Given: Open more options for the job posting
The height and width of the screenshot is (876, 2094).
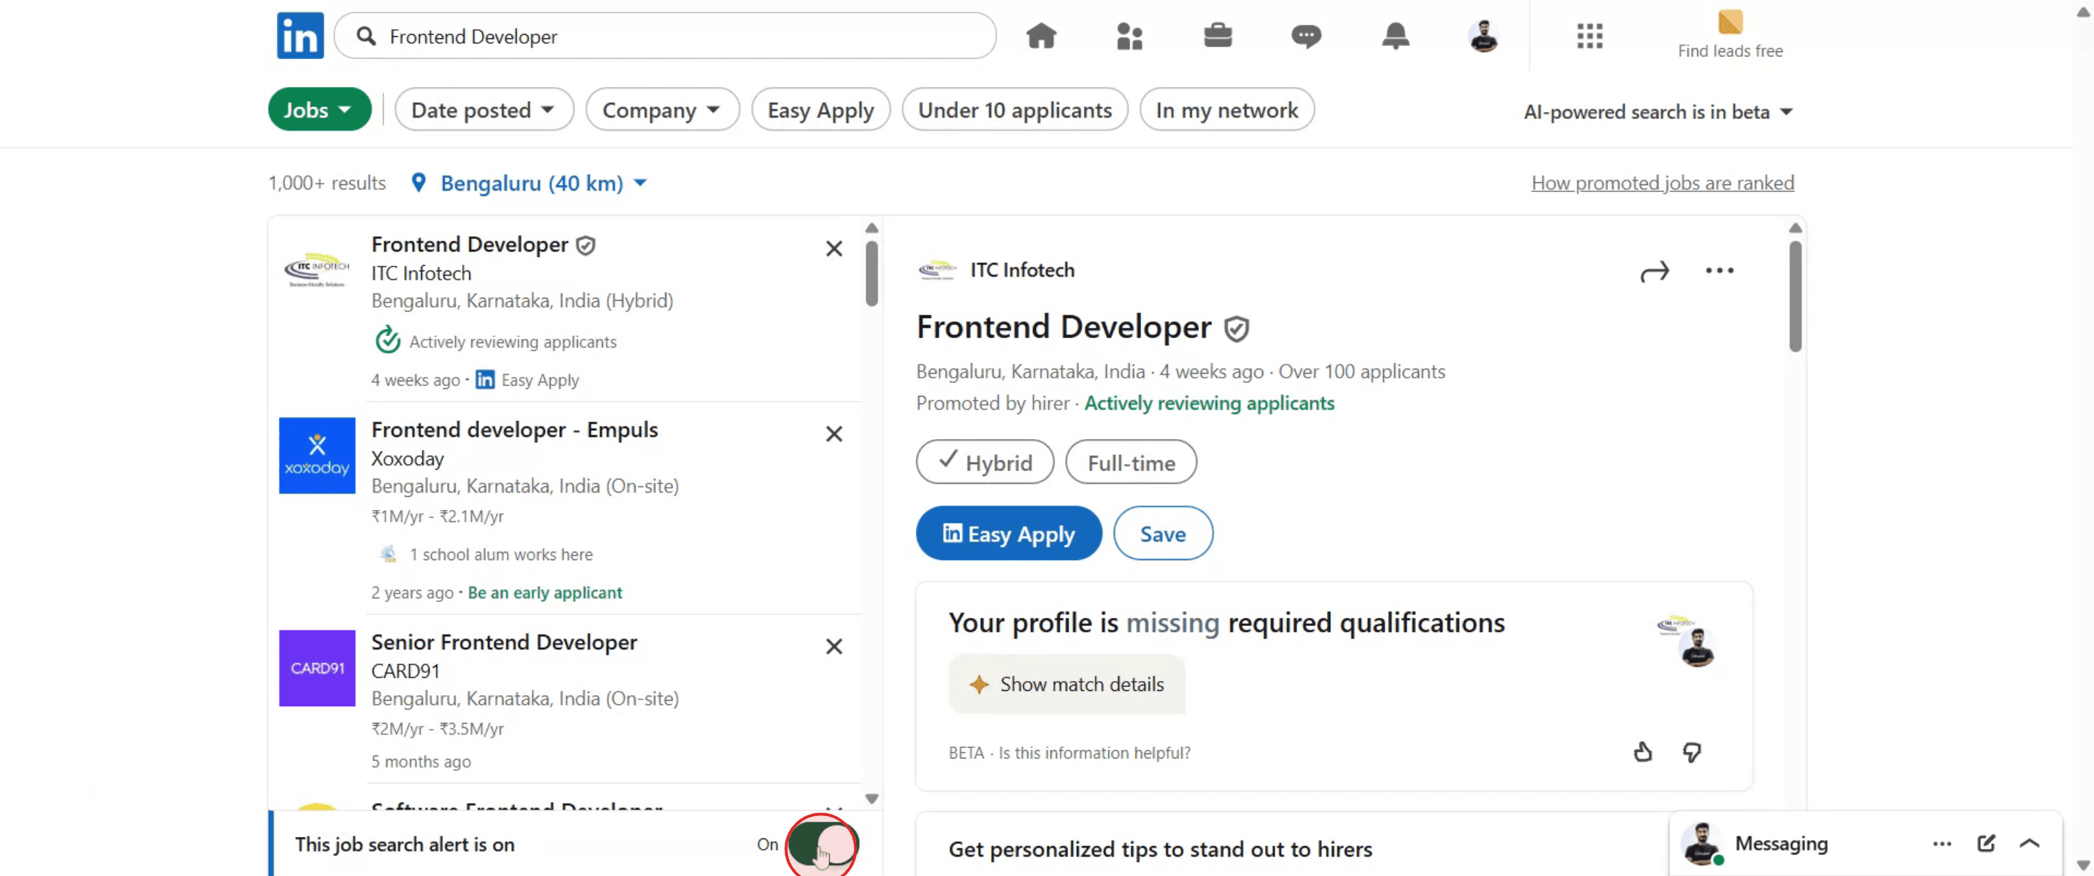Looking at the screenshot, I should [x=1719, y=271].
